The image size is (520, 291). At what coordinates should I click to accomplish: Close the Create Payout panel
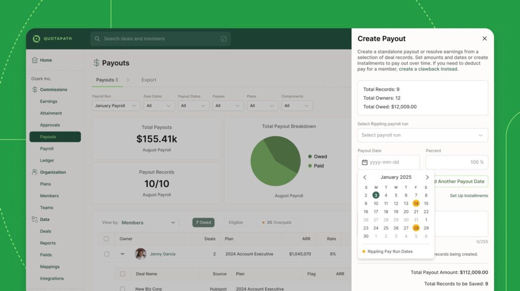tap(484, 39)
